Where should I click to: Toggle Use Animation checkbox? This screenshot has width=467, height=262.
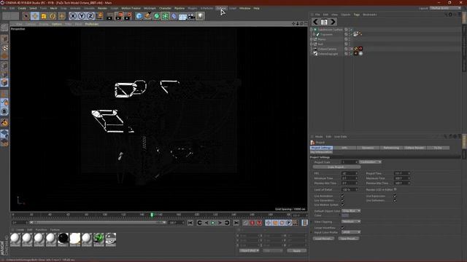342,196
